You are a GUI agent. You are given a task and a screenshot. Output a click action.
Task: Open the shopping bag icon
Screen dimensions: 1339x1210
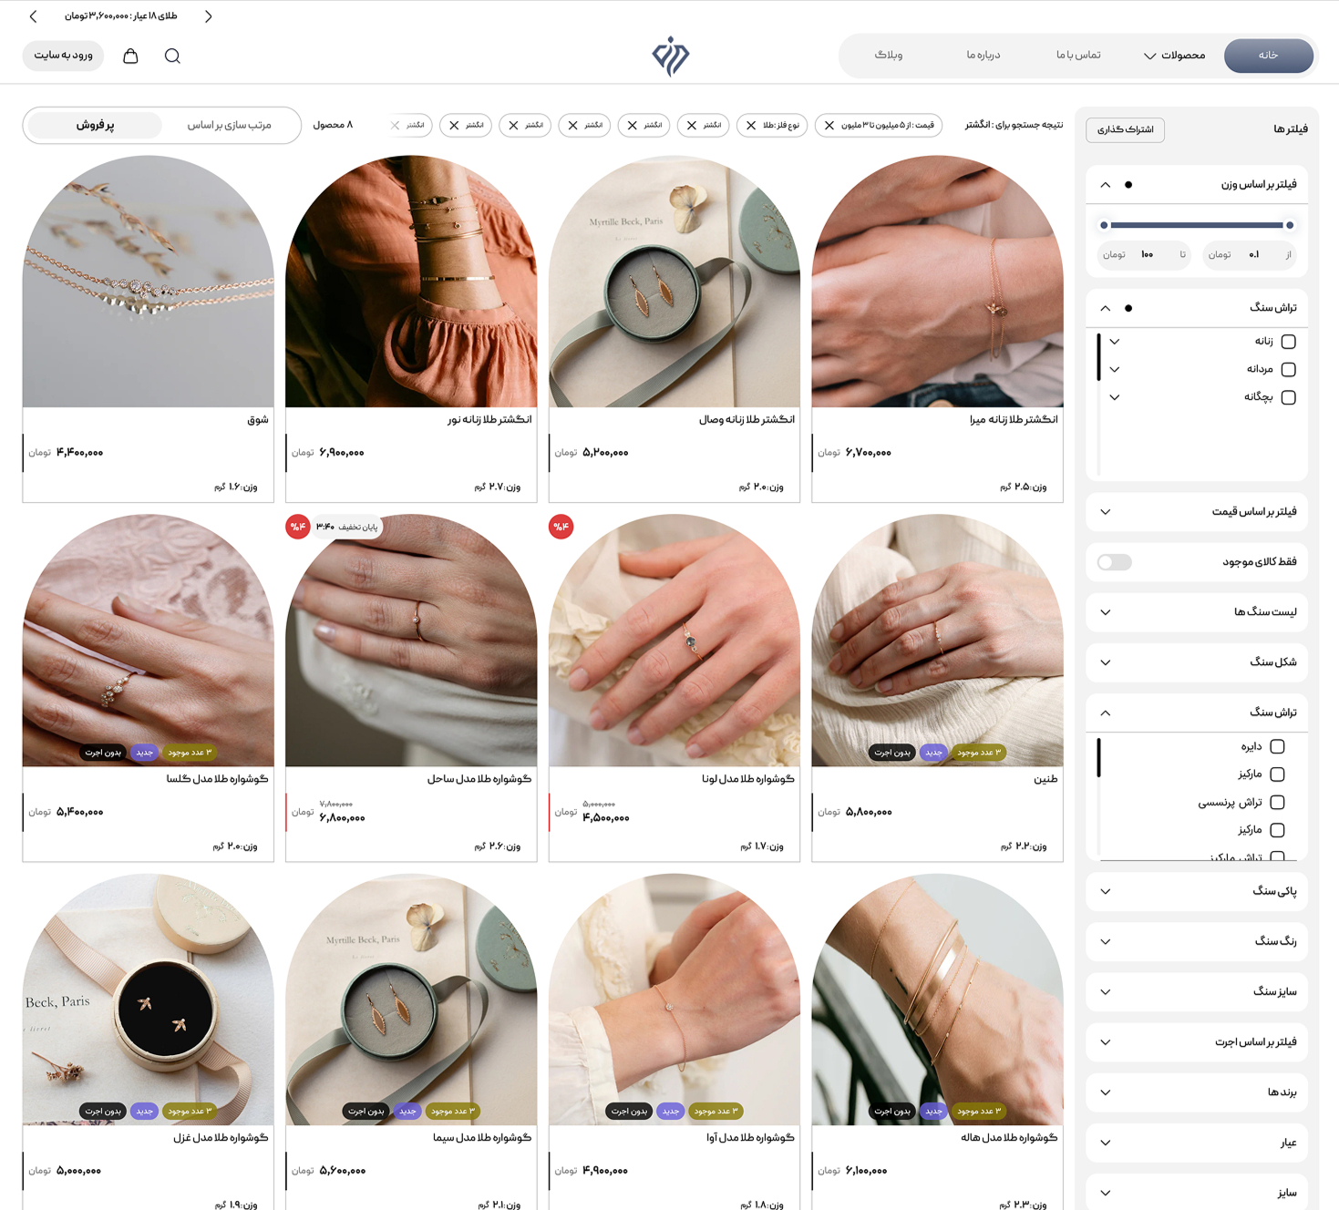130,56
